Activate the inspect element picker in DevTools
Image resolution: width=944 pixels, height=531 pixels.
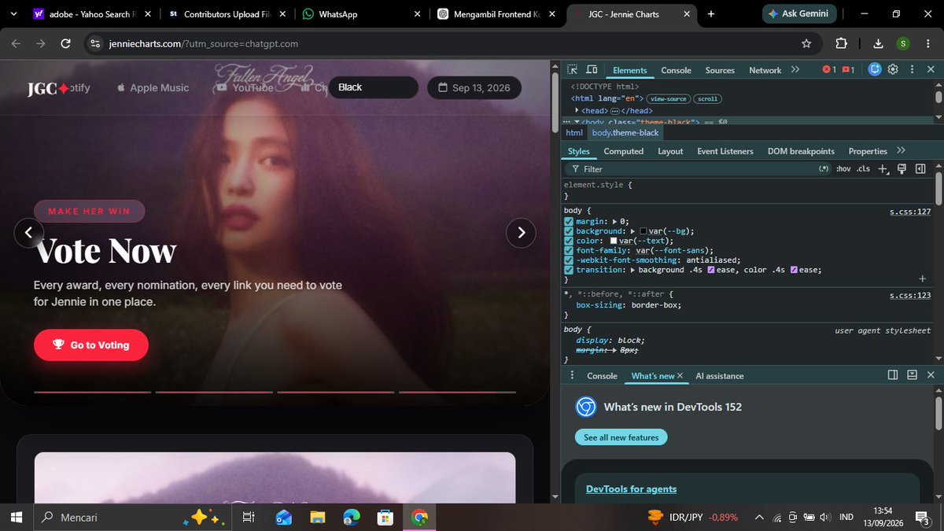pyautogui.click(x=573, y=69)
